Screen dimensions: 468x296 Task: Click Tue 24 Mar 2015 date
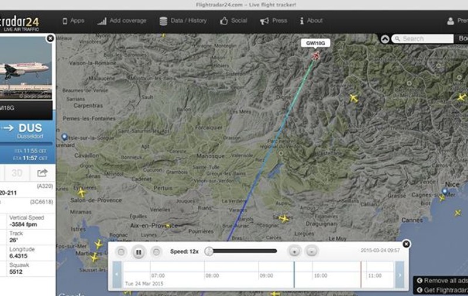(x=144, y=284)
